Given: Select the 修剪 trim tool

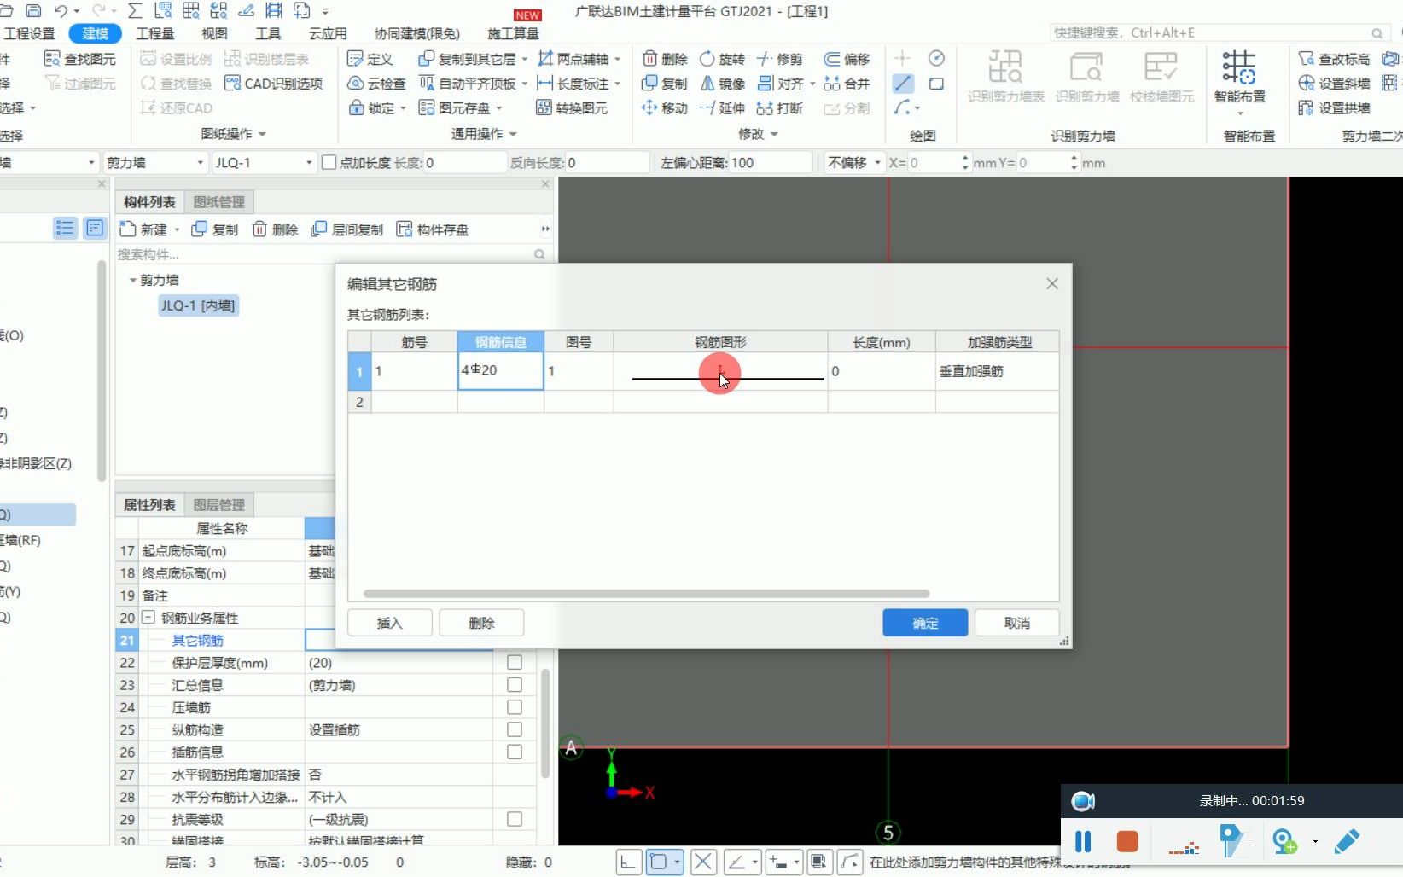Looking at the screenshot, I should [x=780, y=59].
